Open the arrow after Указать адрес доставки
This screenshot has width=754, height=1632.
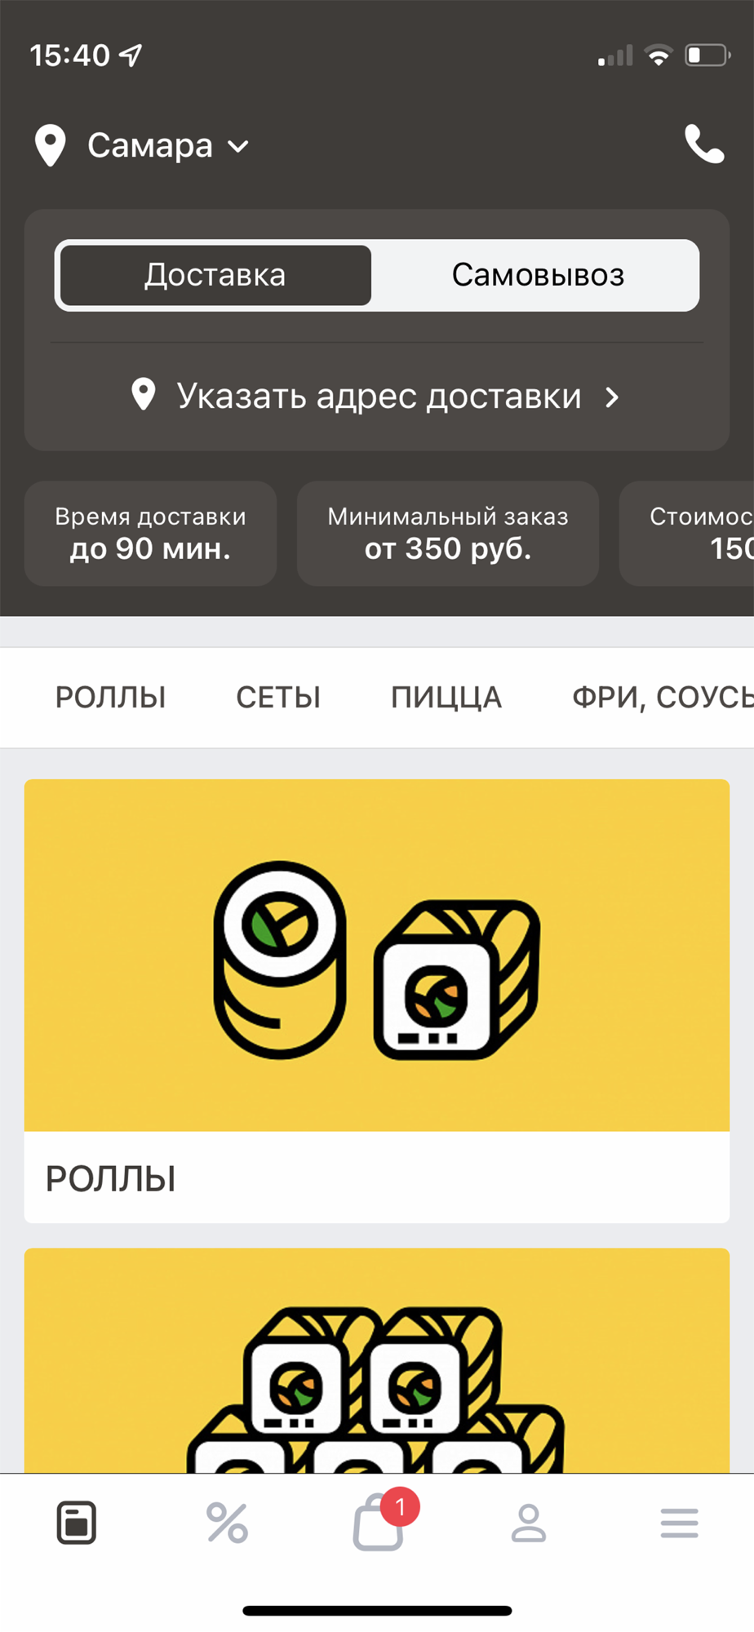612,397
